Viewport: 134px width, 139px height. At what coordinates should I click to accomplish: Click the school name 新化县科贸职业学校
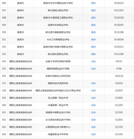(58, 54)
